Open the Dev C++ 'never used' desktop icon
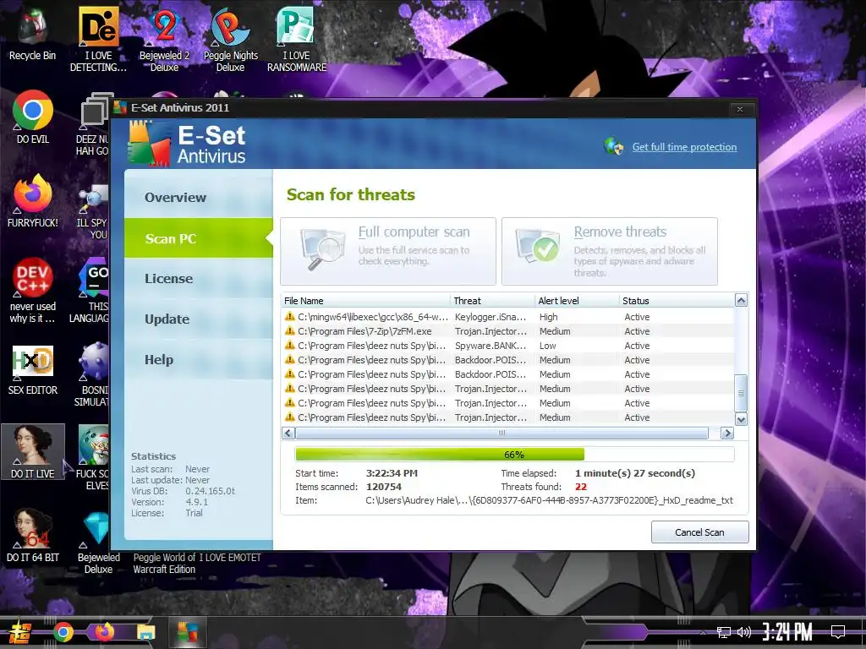This screenshot has width=866, height=649. 33,291
